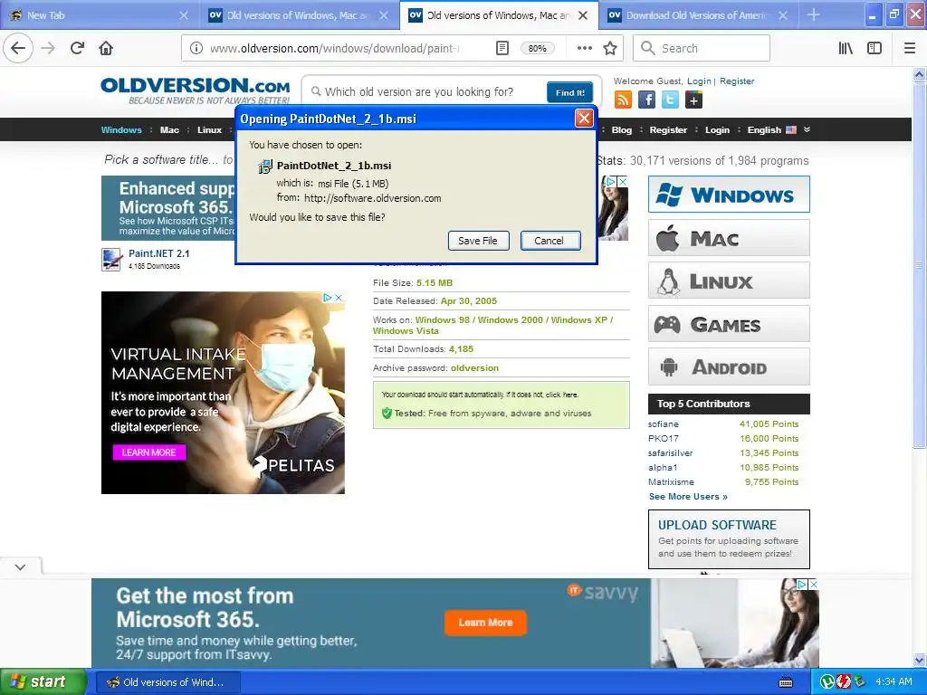927x695 pixels.
Task: Click Learn More in Microsoft 365 banner
Action: (x=485, y=623)
